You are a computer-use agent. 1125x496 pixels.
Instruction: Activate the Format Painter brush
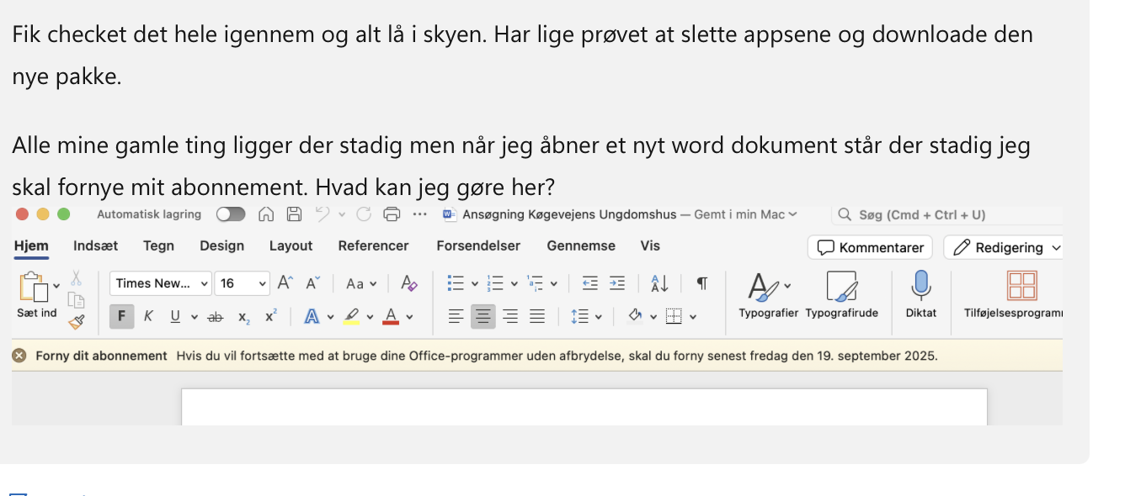point(76,321)
